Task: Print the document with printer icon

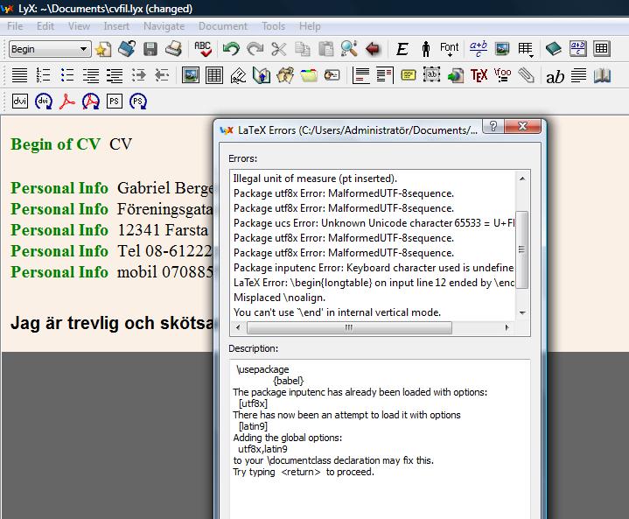Action: 174,49
